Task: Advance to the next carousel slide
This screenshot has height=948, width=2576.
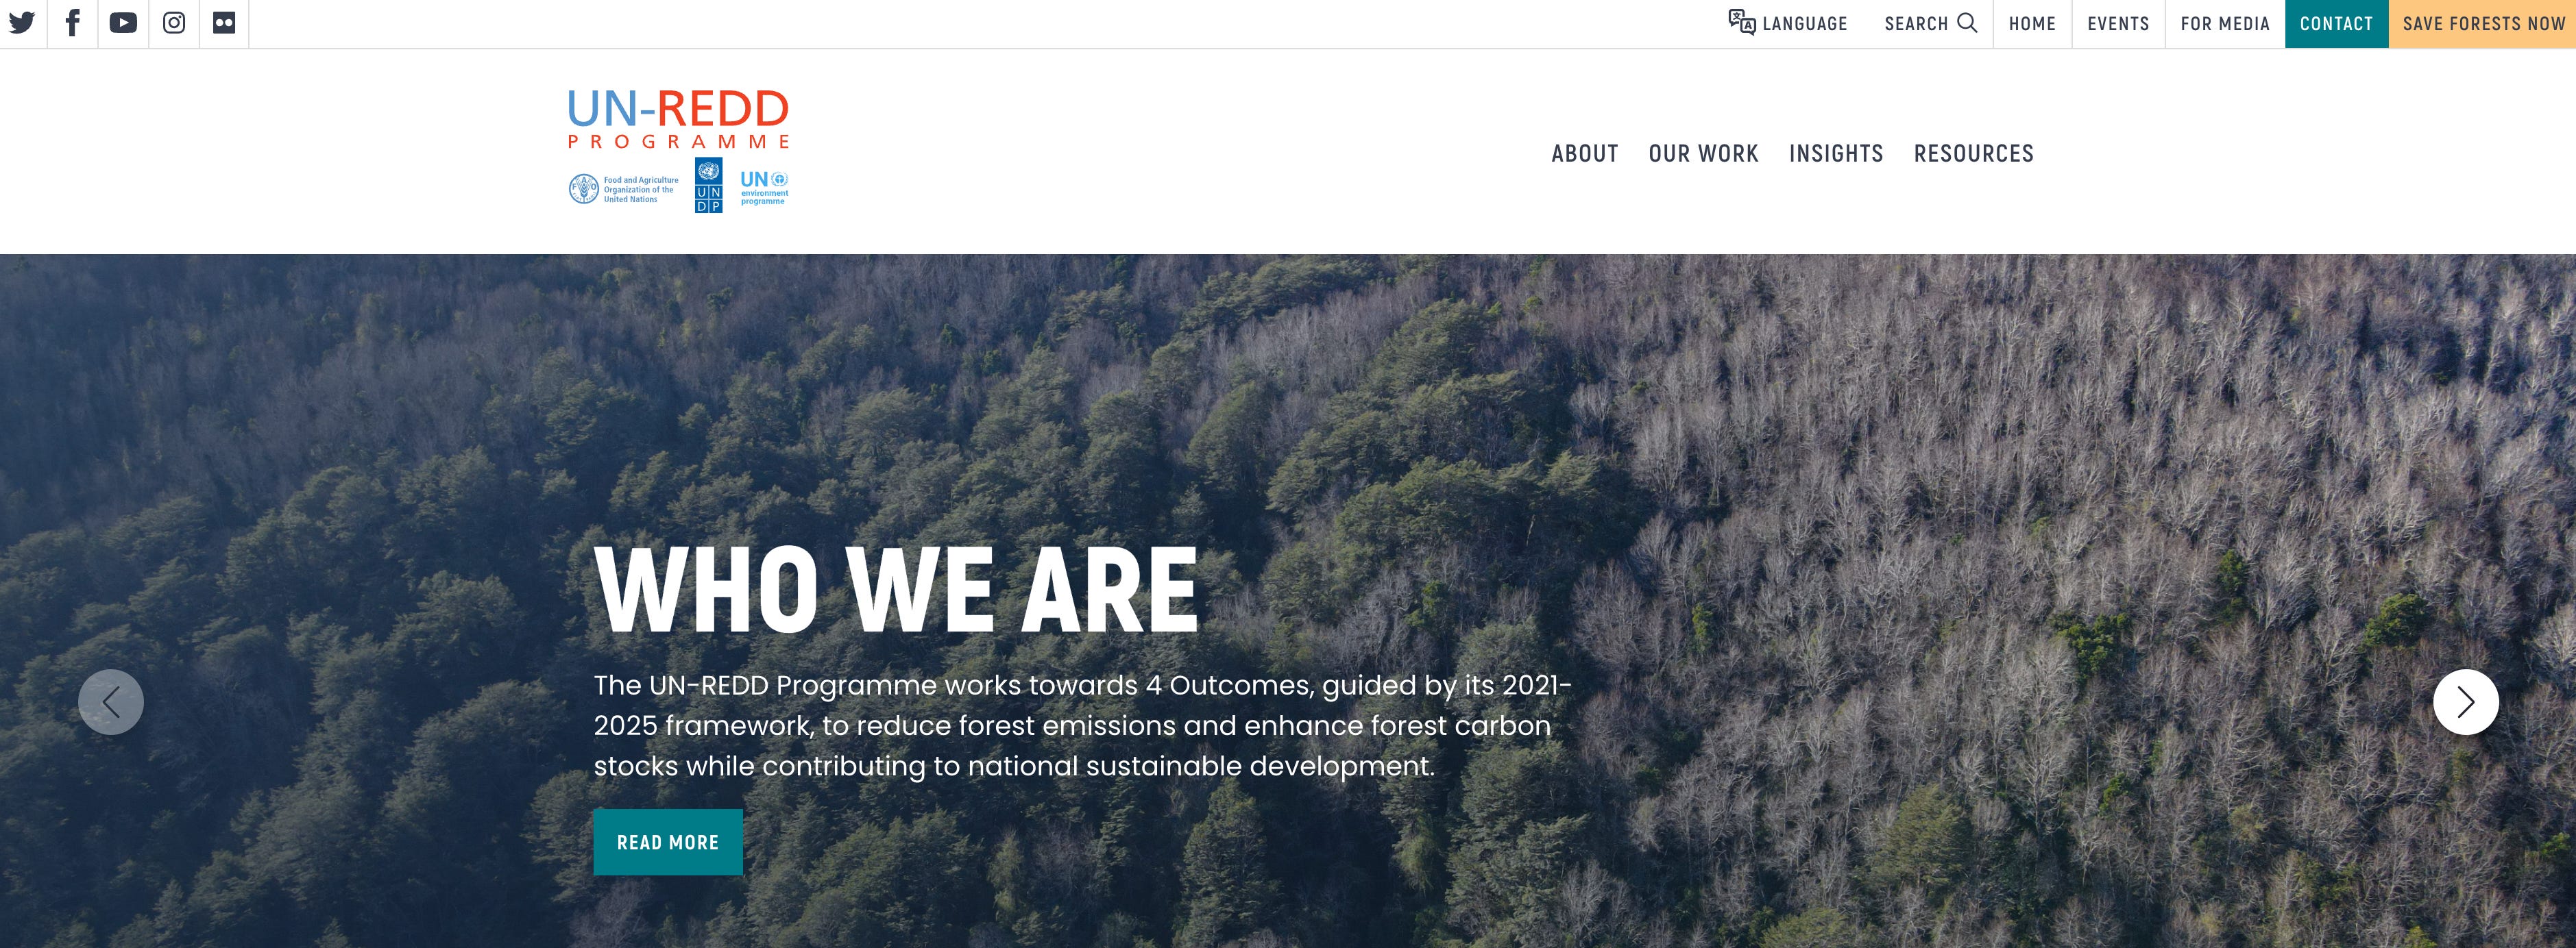Action: pos(2466,702)
